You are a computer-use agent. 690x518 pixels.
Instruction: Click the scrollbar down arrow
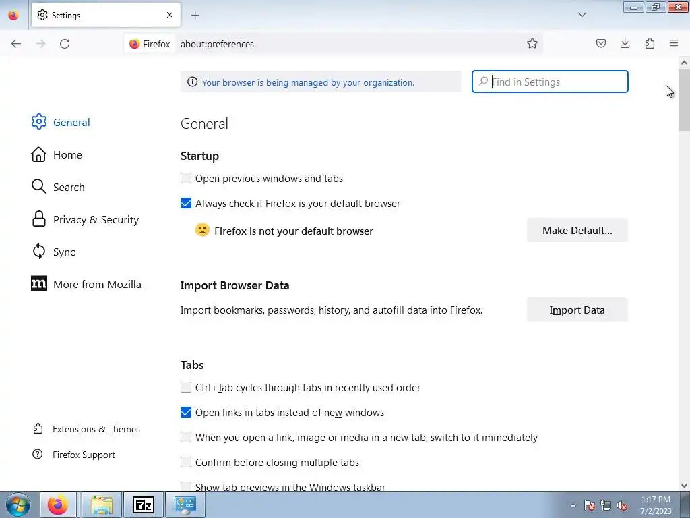tap(684, 486)
